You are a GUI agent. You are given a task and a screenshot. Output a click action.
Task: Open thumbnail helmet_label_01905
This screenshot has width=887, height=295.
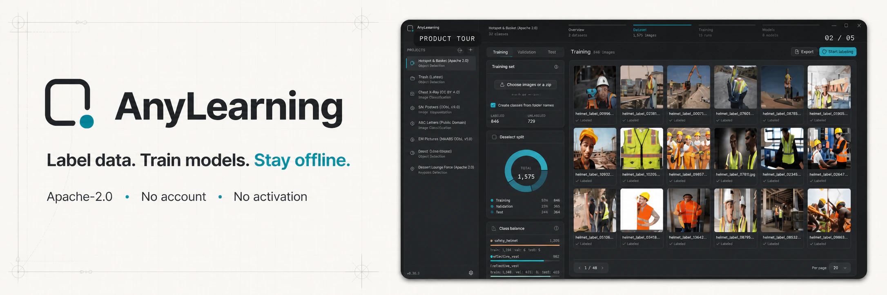(x=829, y=87)
